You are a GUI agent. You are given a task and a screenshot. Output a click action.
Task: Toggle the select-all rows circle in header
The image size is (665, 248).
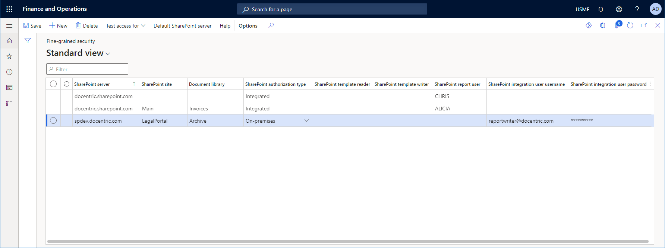click(53, 84)
